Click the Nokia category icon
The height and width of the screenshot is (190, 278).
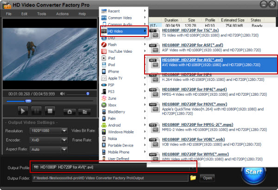(104, 139)
